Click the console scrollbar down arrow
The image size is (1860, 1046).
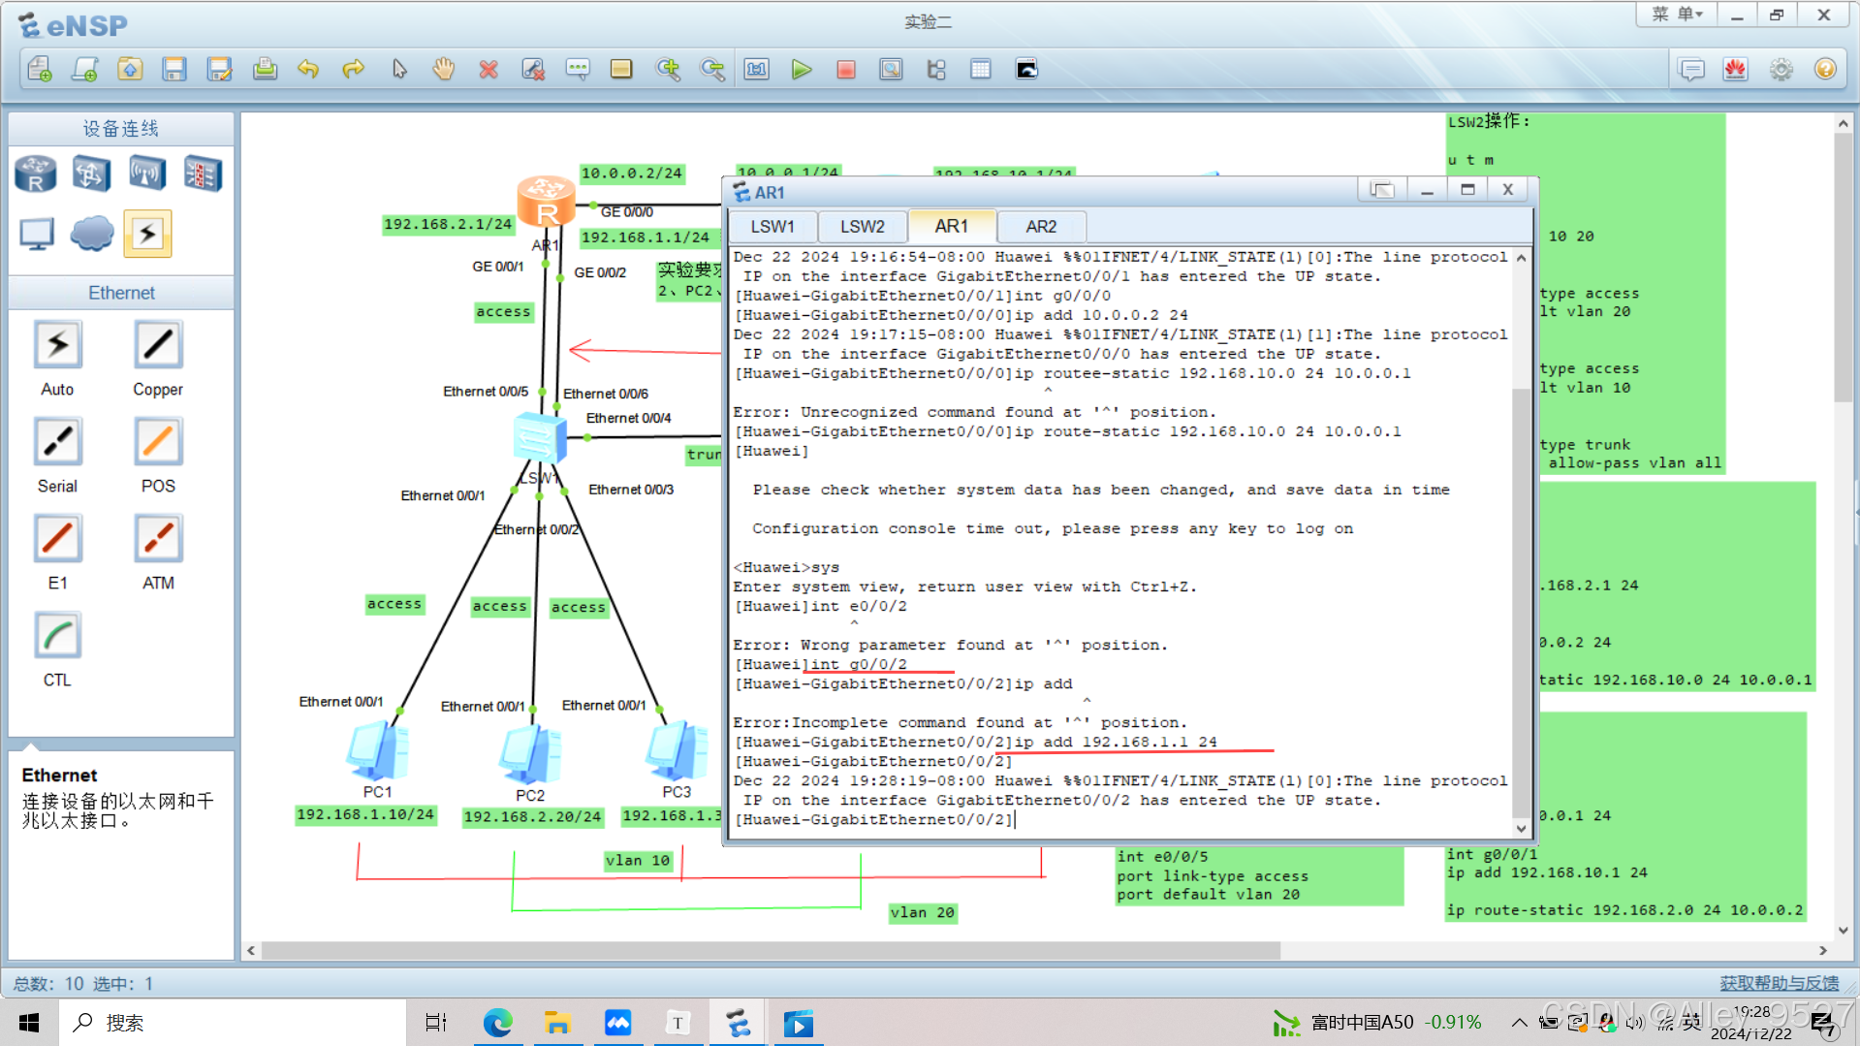[1521, 829]
